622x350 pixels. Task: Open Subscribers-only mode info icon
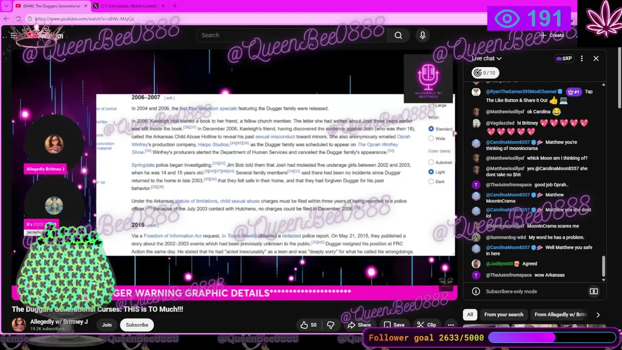476,292
